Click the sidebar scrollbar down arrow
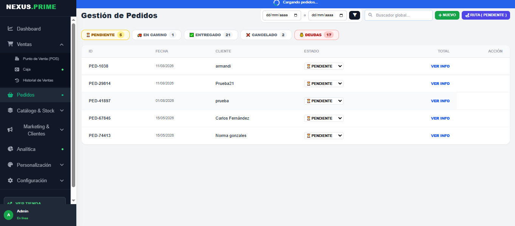This screenshot has width=515, height=226. 74,200
